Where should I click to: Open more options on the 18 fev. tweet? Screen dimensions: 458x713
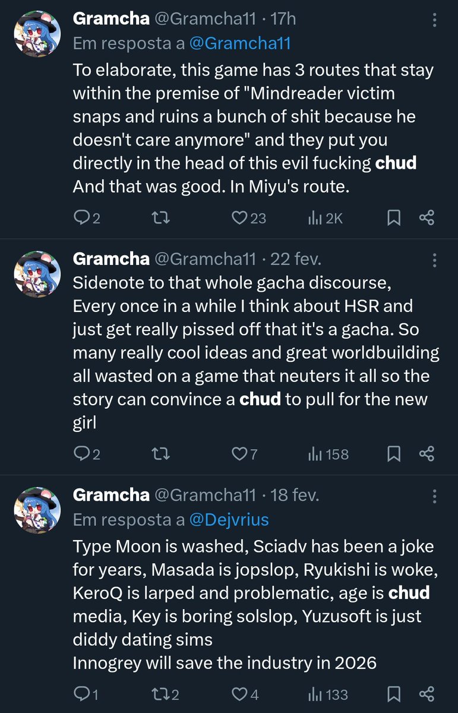coord(435,496)
